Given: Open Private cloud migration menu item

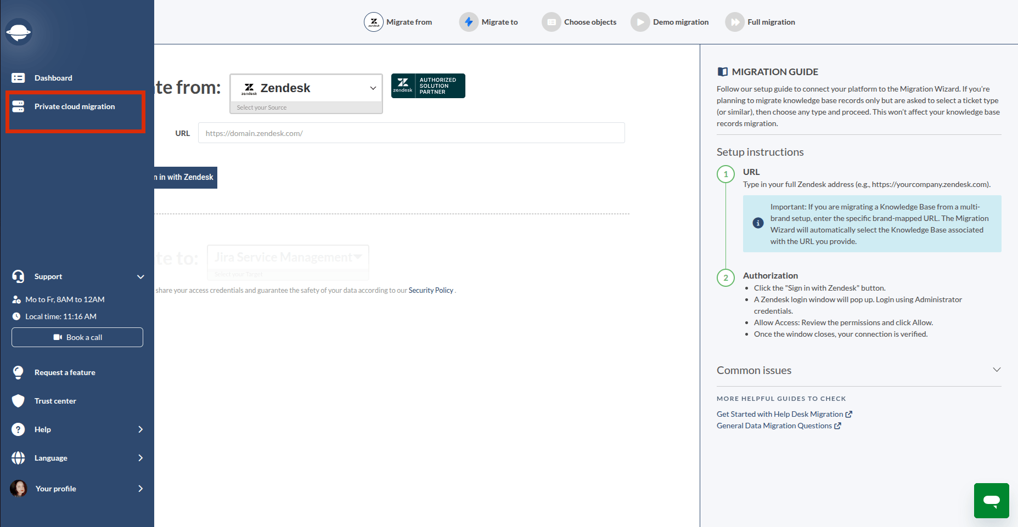Looking at the screenshot, I should 75,106.
